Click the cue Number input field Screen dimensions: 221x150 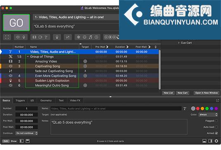26,108
